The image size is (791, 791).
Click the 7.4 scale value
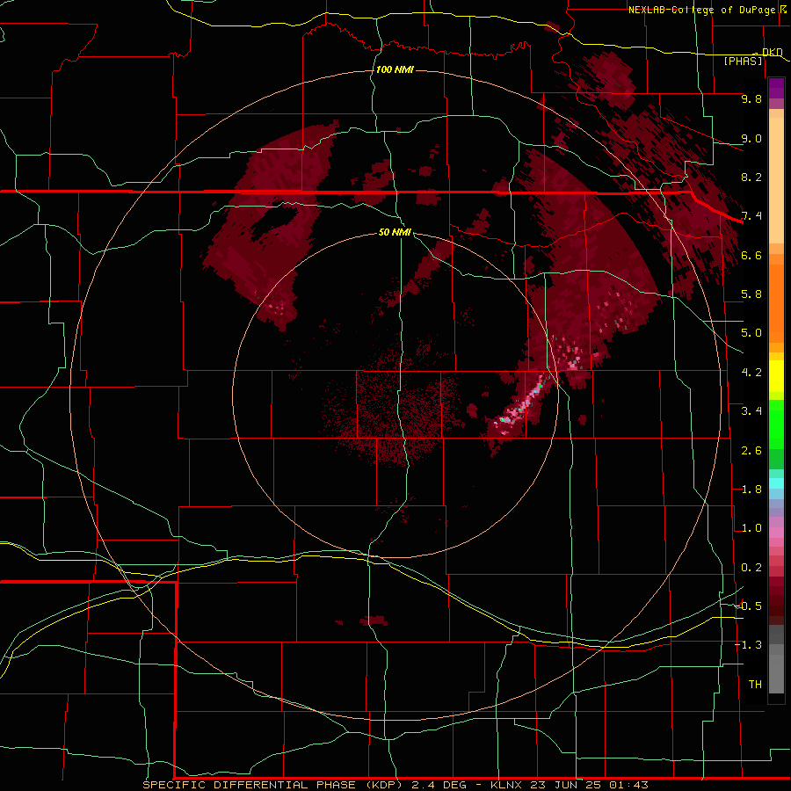coord(751,216)
